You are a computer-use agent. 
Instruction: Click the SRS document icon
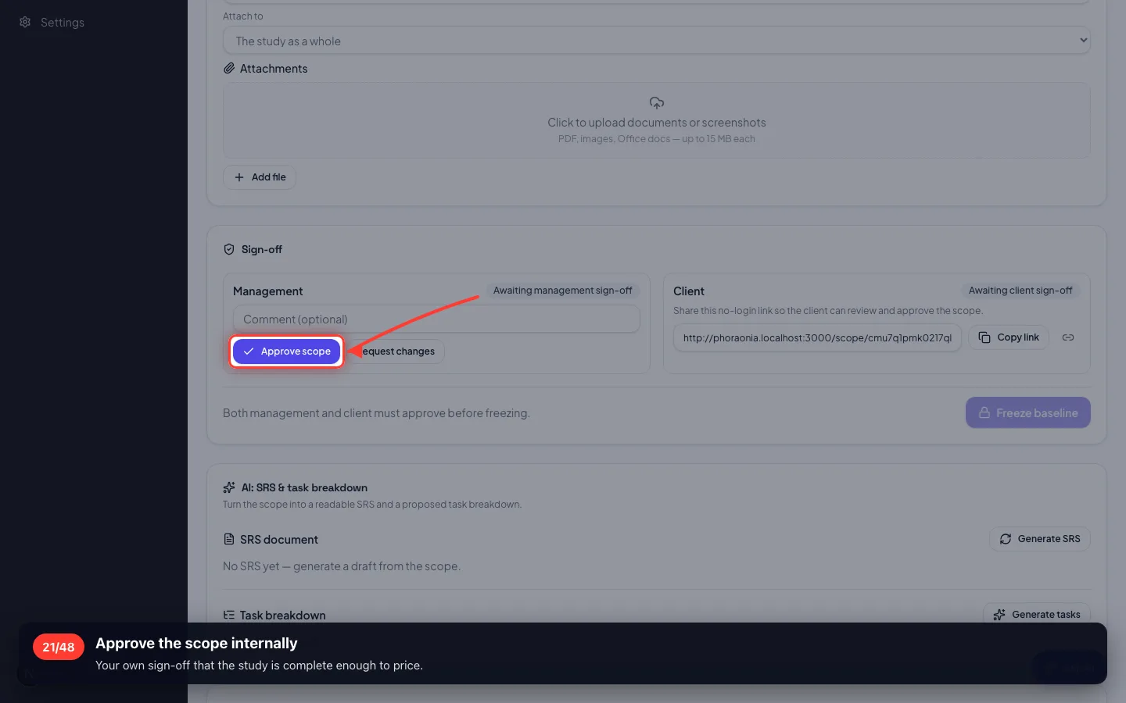click(x=229, y=540)
